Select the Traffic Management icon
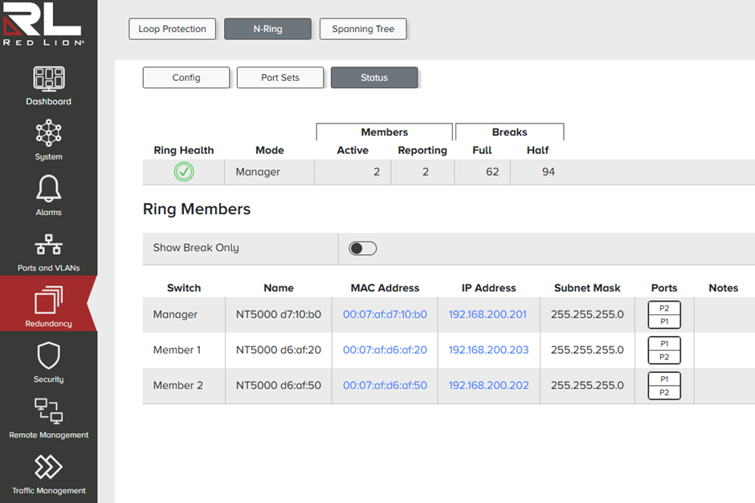Viewport: 755px width, 503px height. [x=48, y=467]
